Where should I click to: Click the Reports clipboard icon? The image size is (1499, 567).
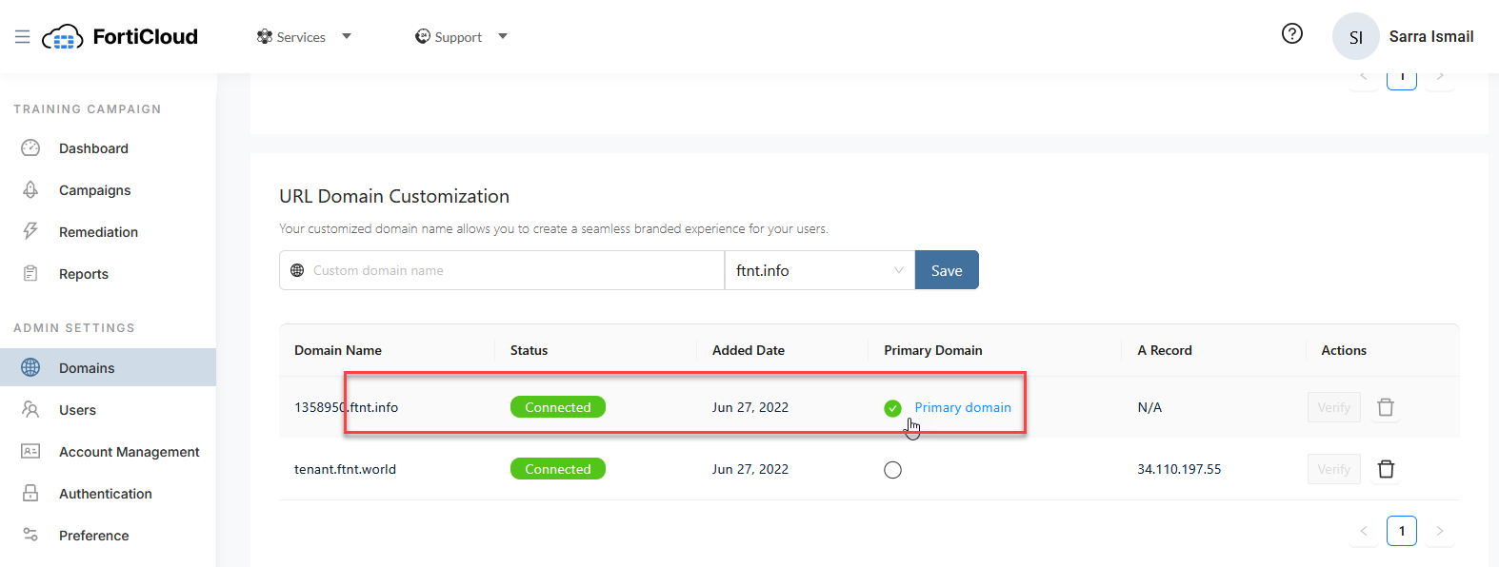point(30,274)
